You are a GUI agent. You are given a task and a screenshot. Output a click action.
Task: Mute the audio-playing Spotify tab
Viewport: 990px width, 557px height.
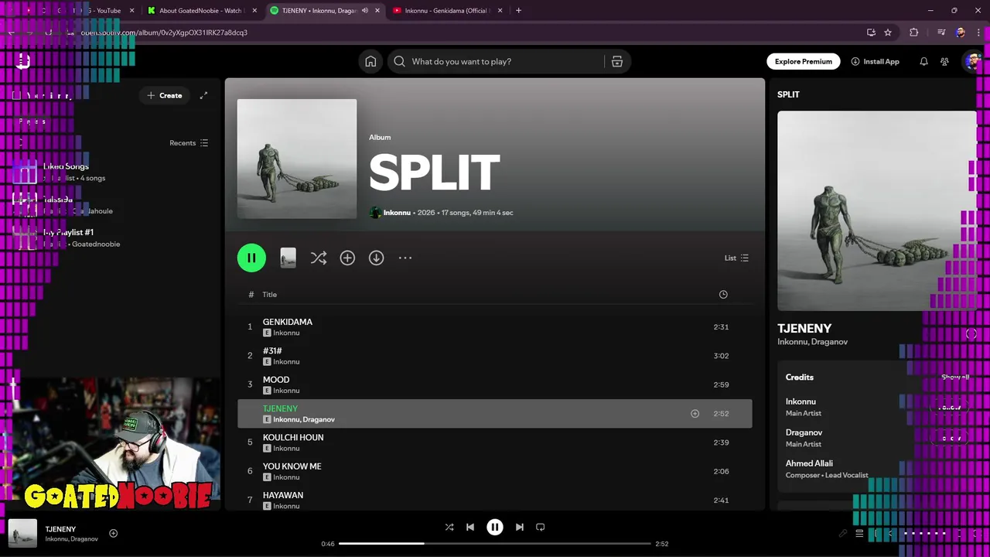[365, 11]
